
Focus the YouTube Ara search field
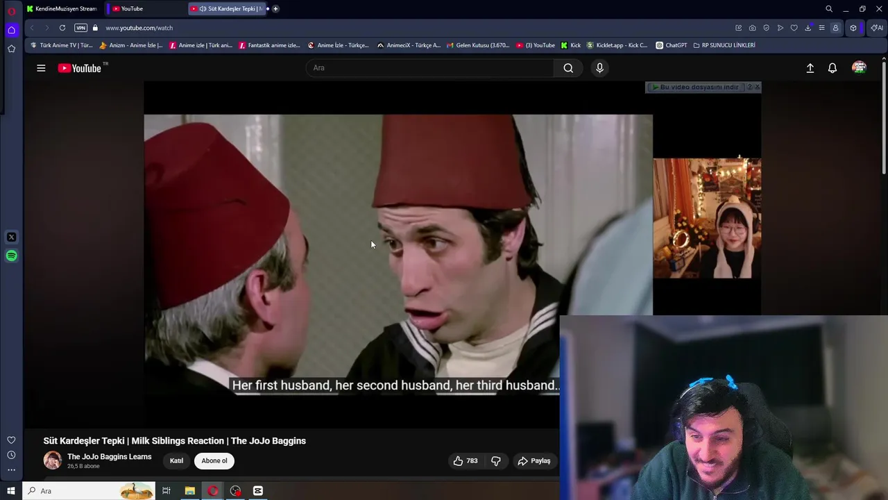pyautogui.click(x=430, y=68)
